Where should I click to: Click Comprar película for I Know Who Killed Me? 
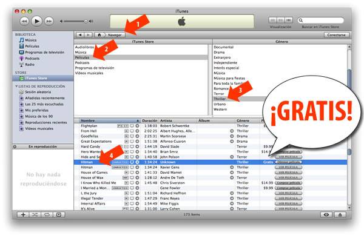(288, 183)
